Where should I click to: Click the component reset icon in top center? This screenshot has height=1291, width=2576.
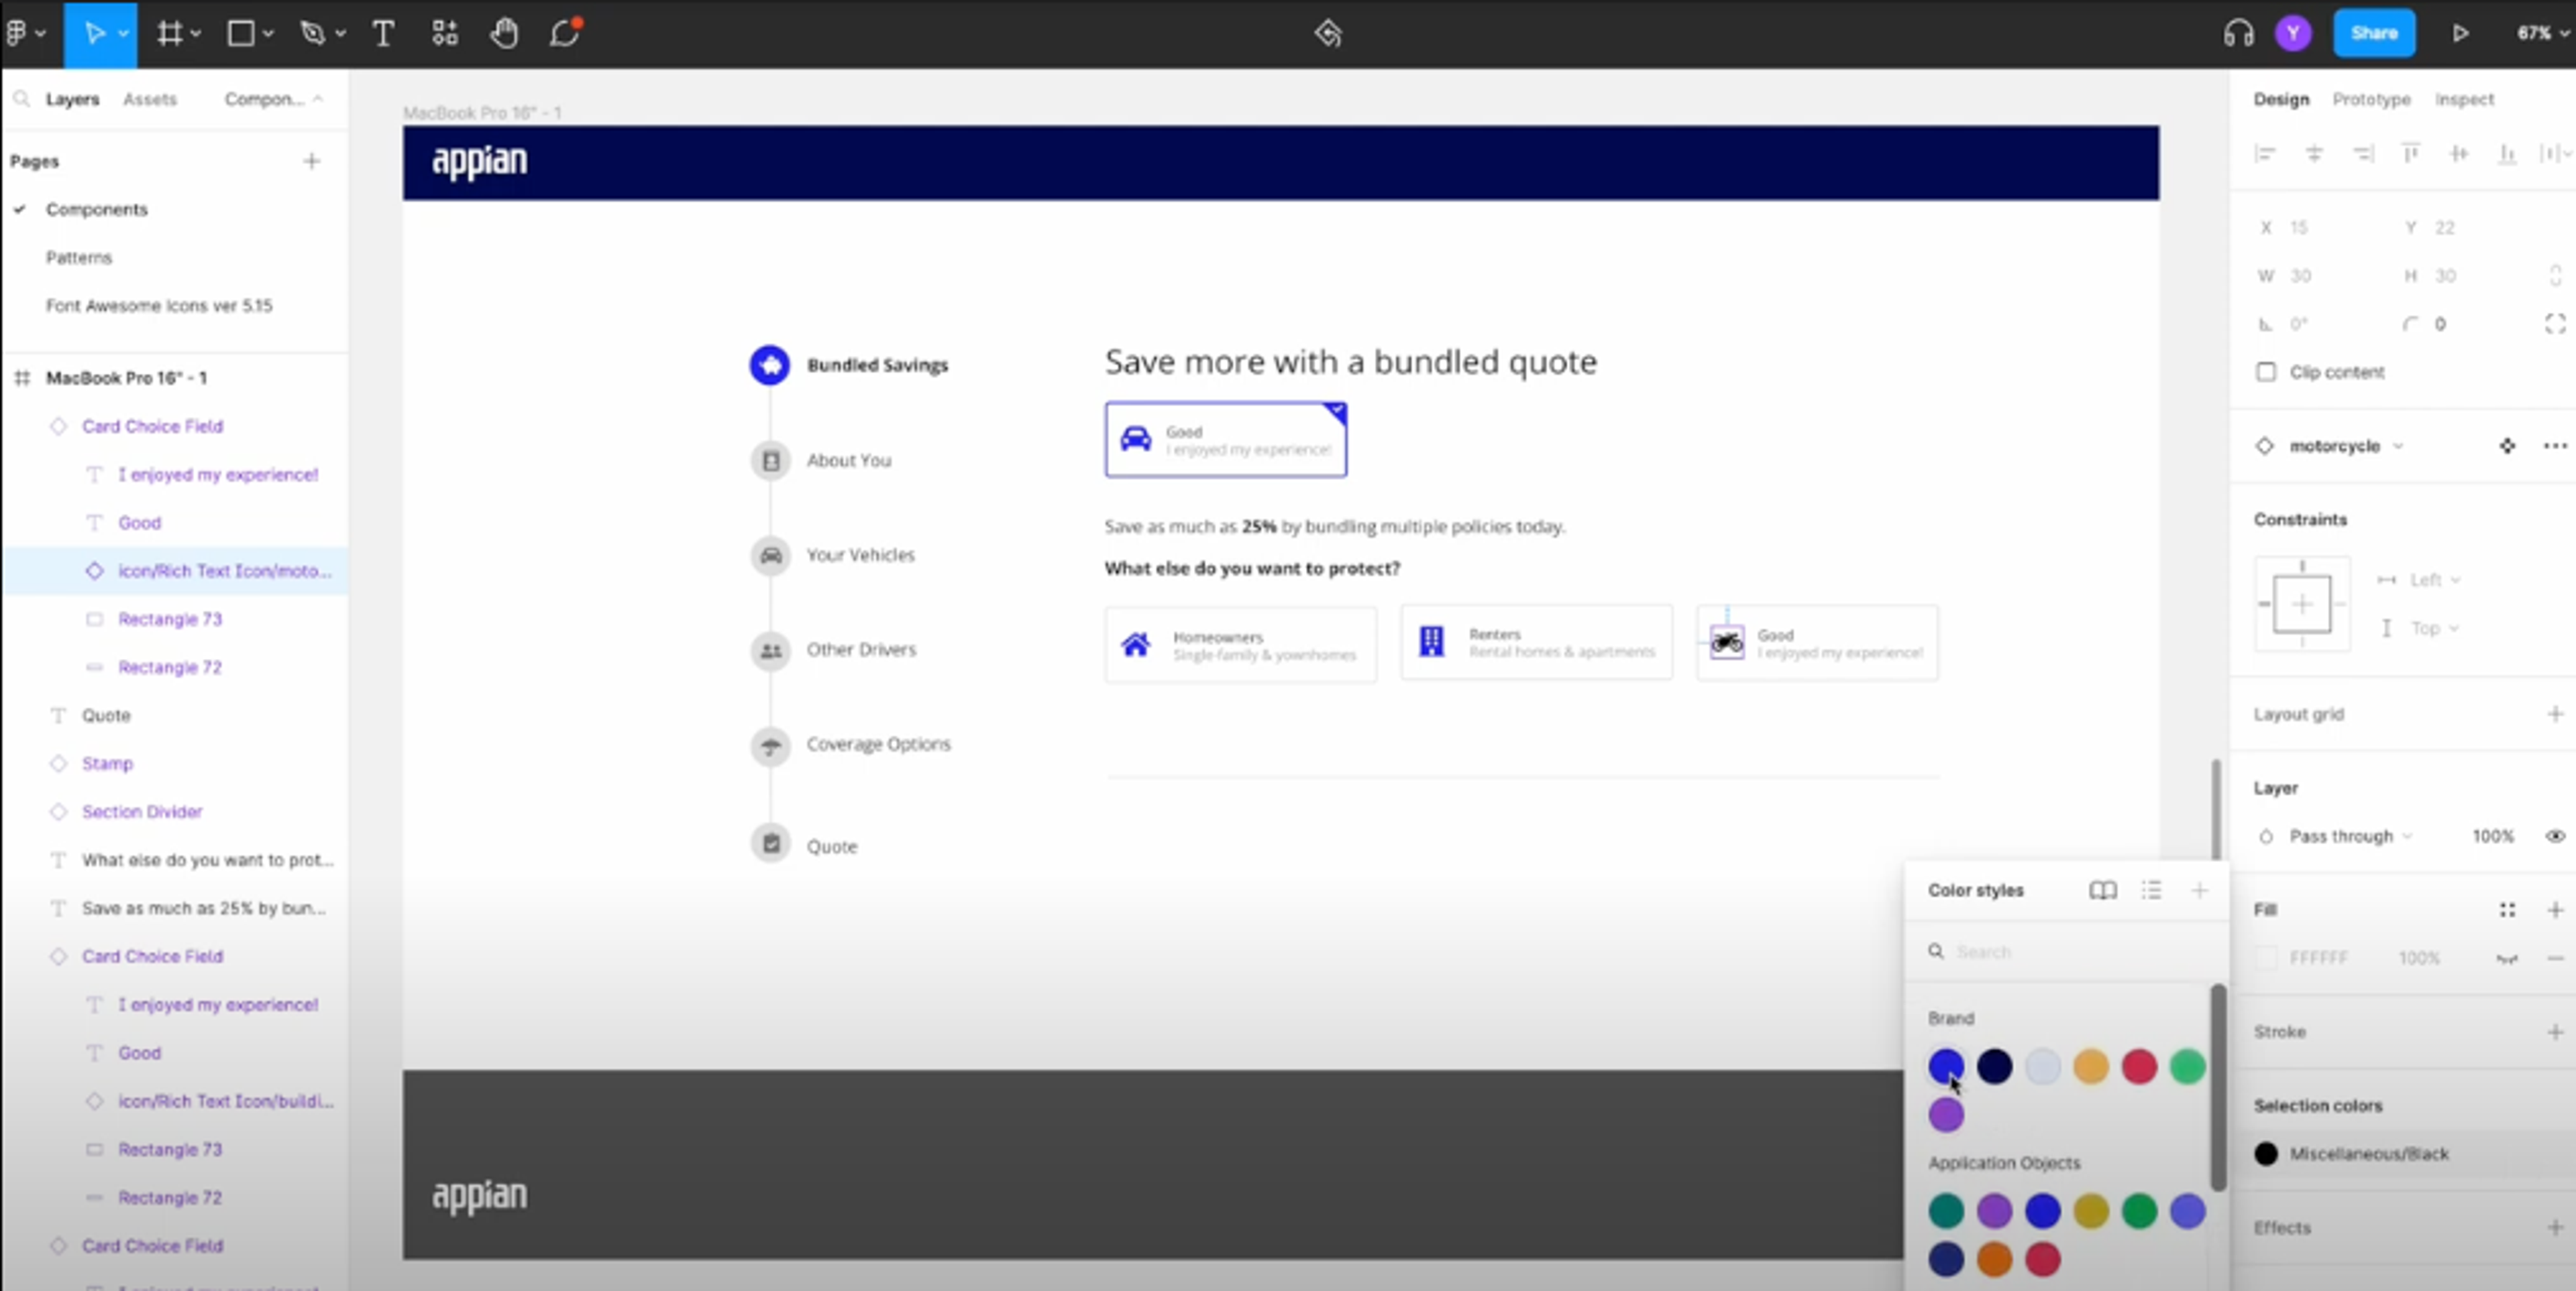coord(1328,33)
